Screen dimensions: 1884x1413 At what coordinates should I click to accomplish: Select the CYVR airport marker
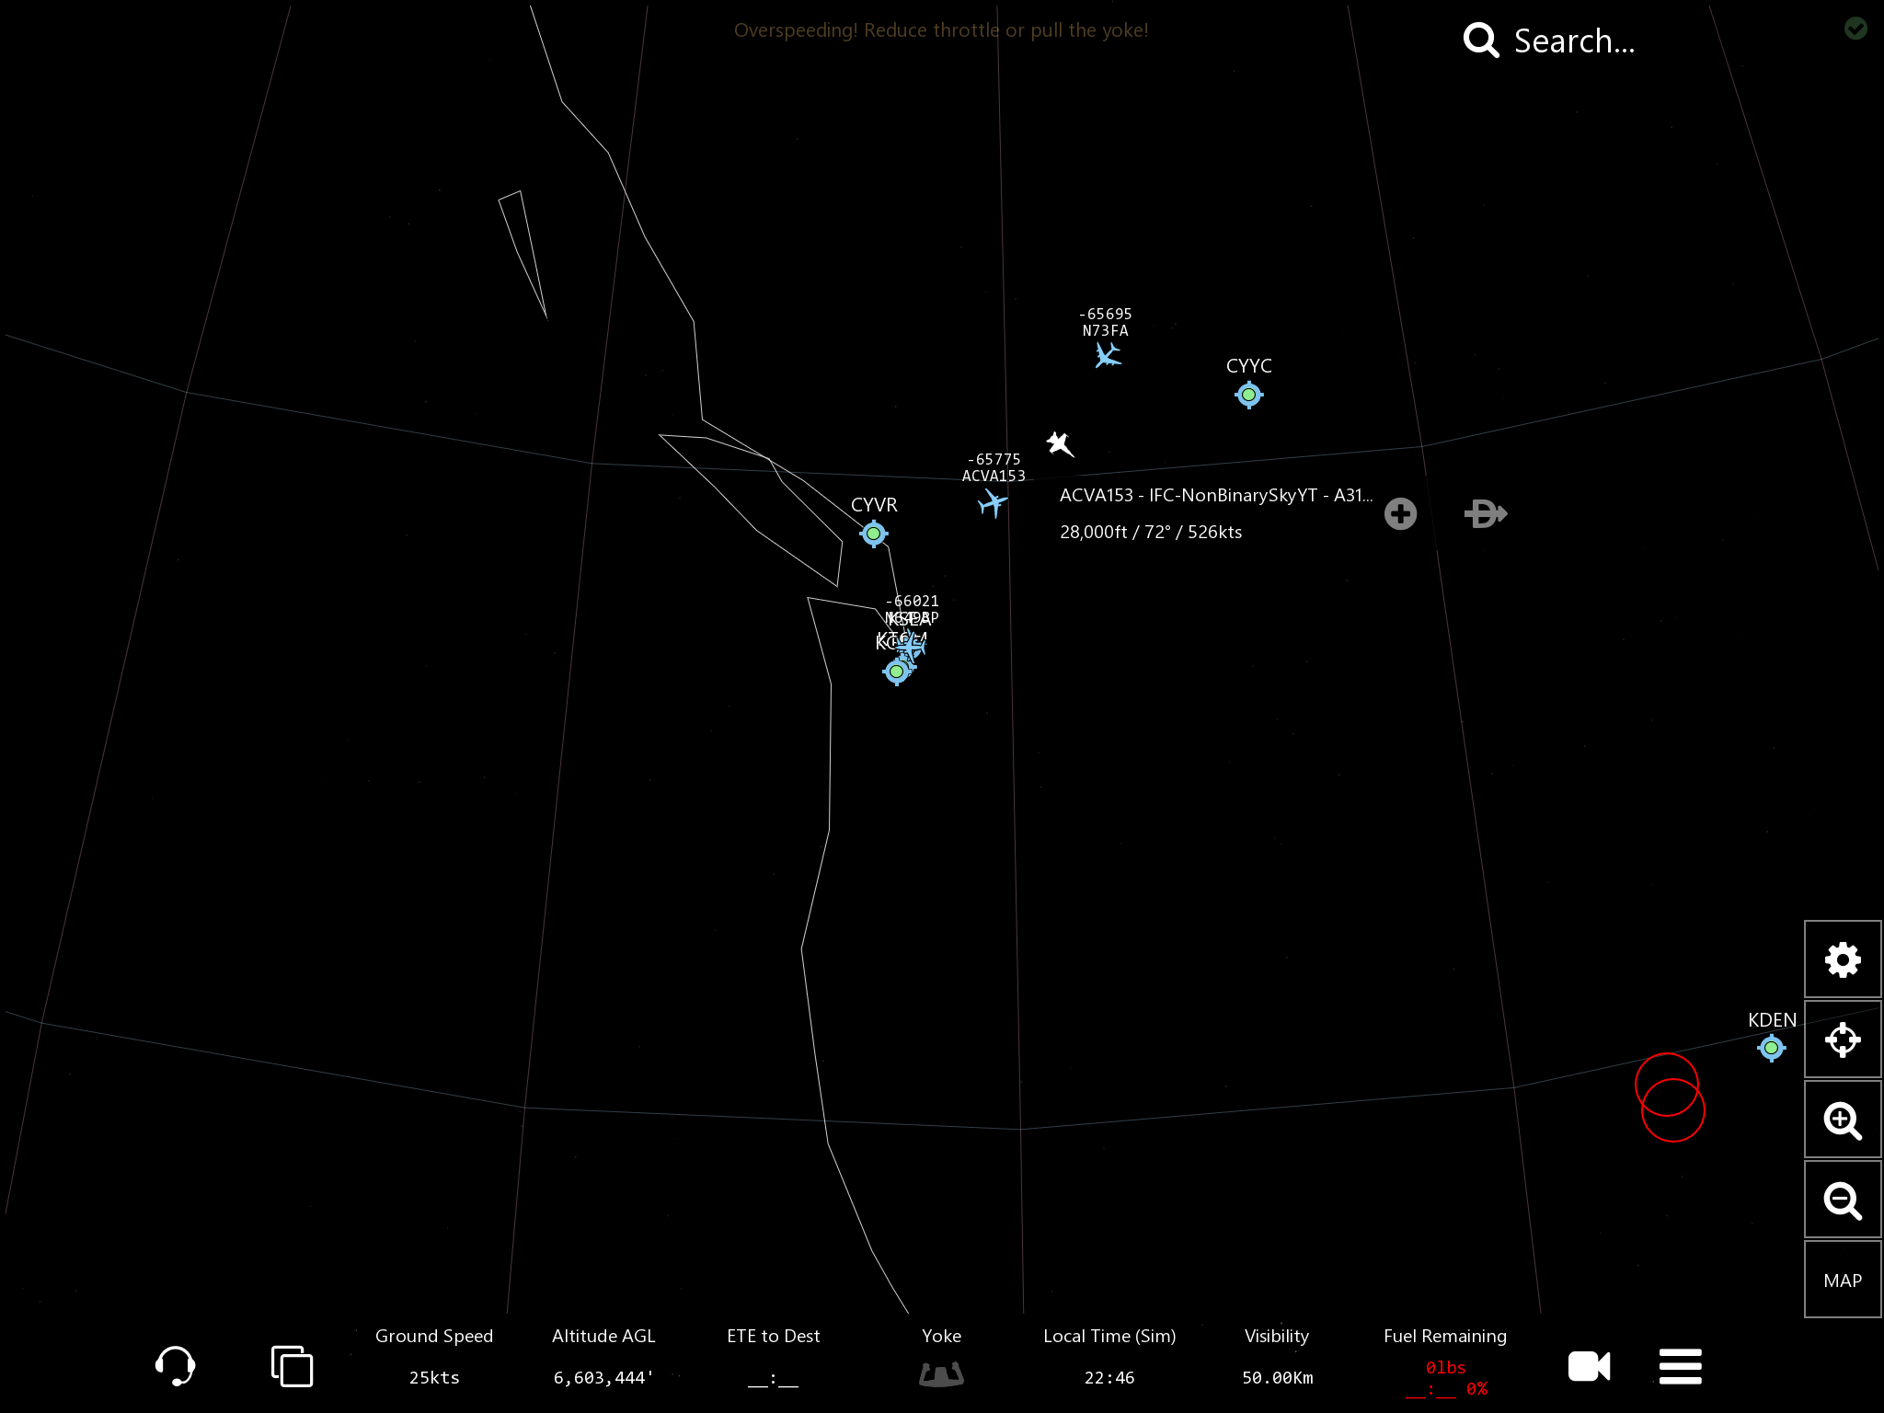click(x=873, y=534)
